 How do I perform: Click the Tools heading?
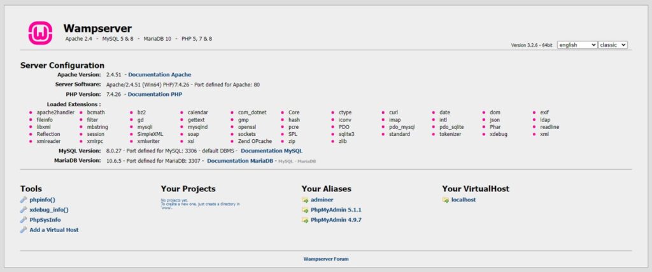(31, 189)
